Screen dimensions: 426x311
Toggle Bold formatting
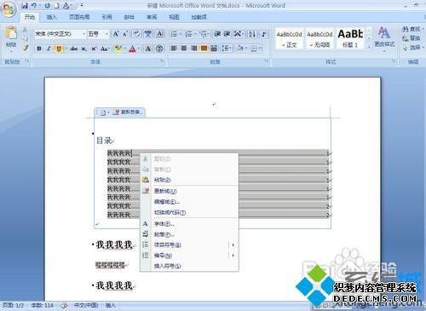coord(39,49)
